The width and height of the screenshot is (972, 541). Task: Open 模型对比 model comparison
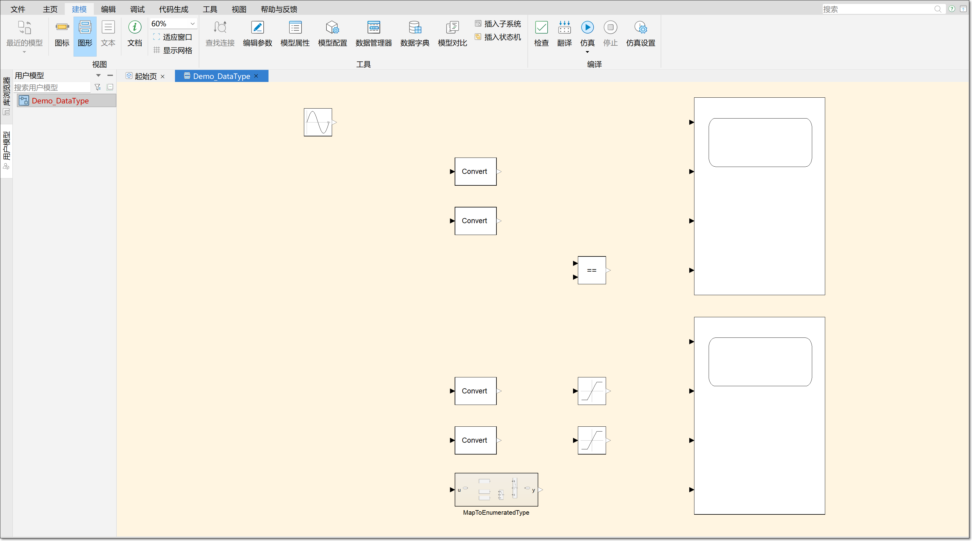click(453, 34)
